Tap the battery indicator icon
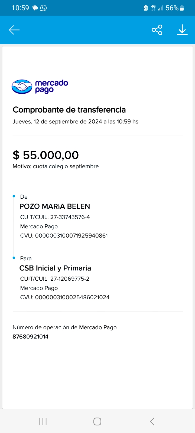Screen dimensions: 195x433 [182, 8]
